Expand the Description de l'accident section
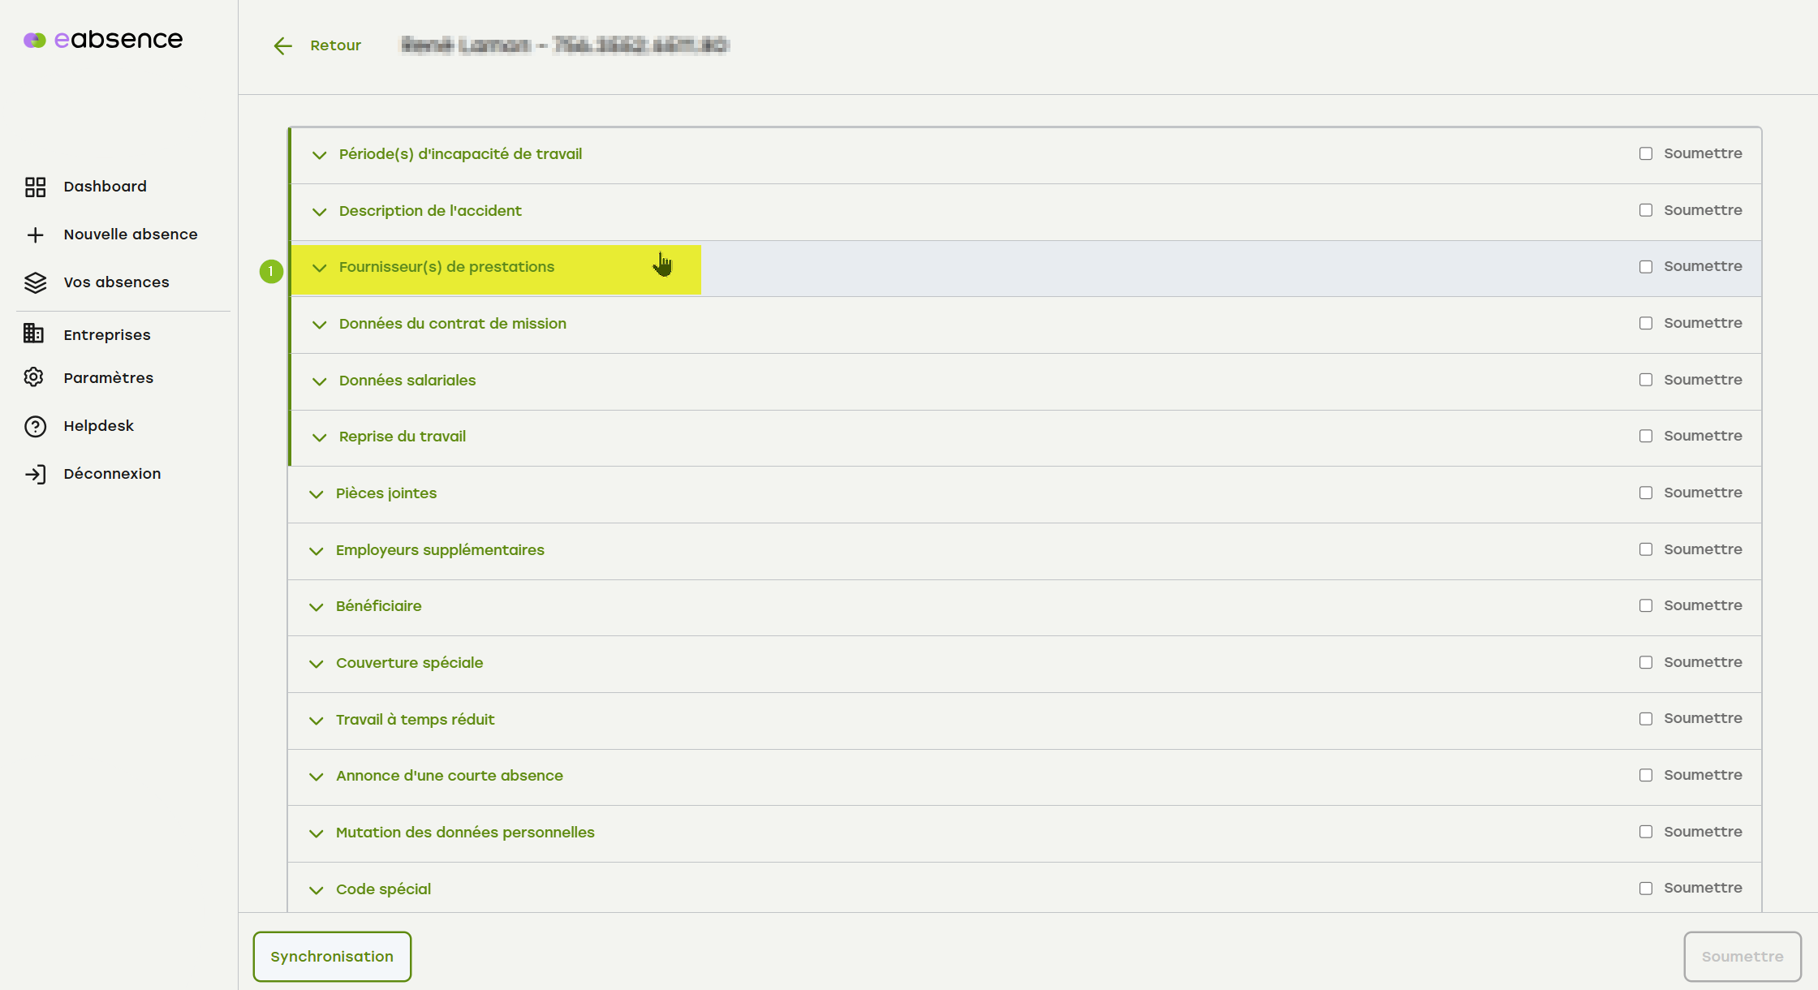1818x990 pixels. 320,212
